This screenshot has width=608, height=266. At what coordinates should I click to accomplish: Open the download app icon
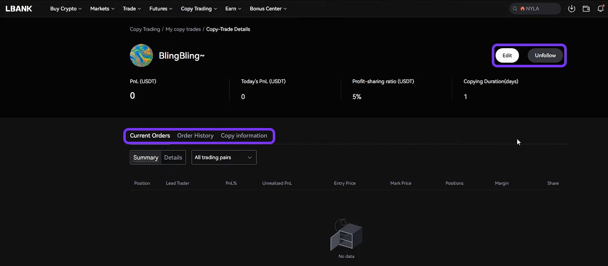[x=571, y=8]
